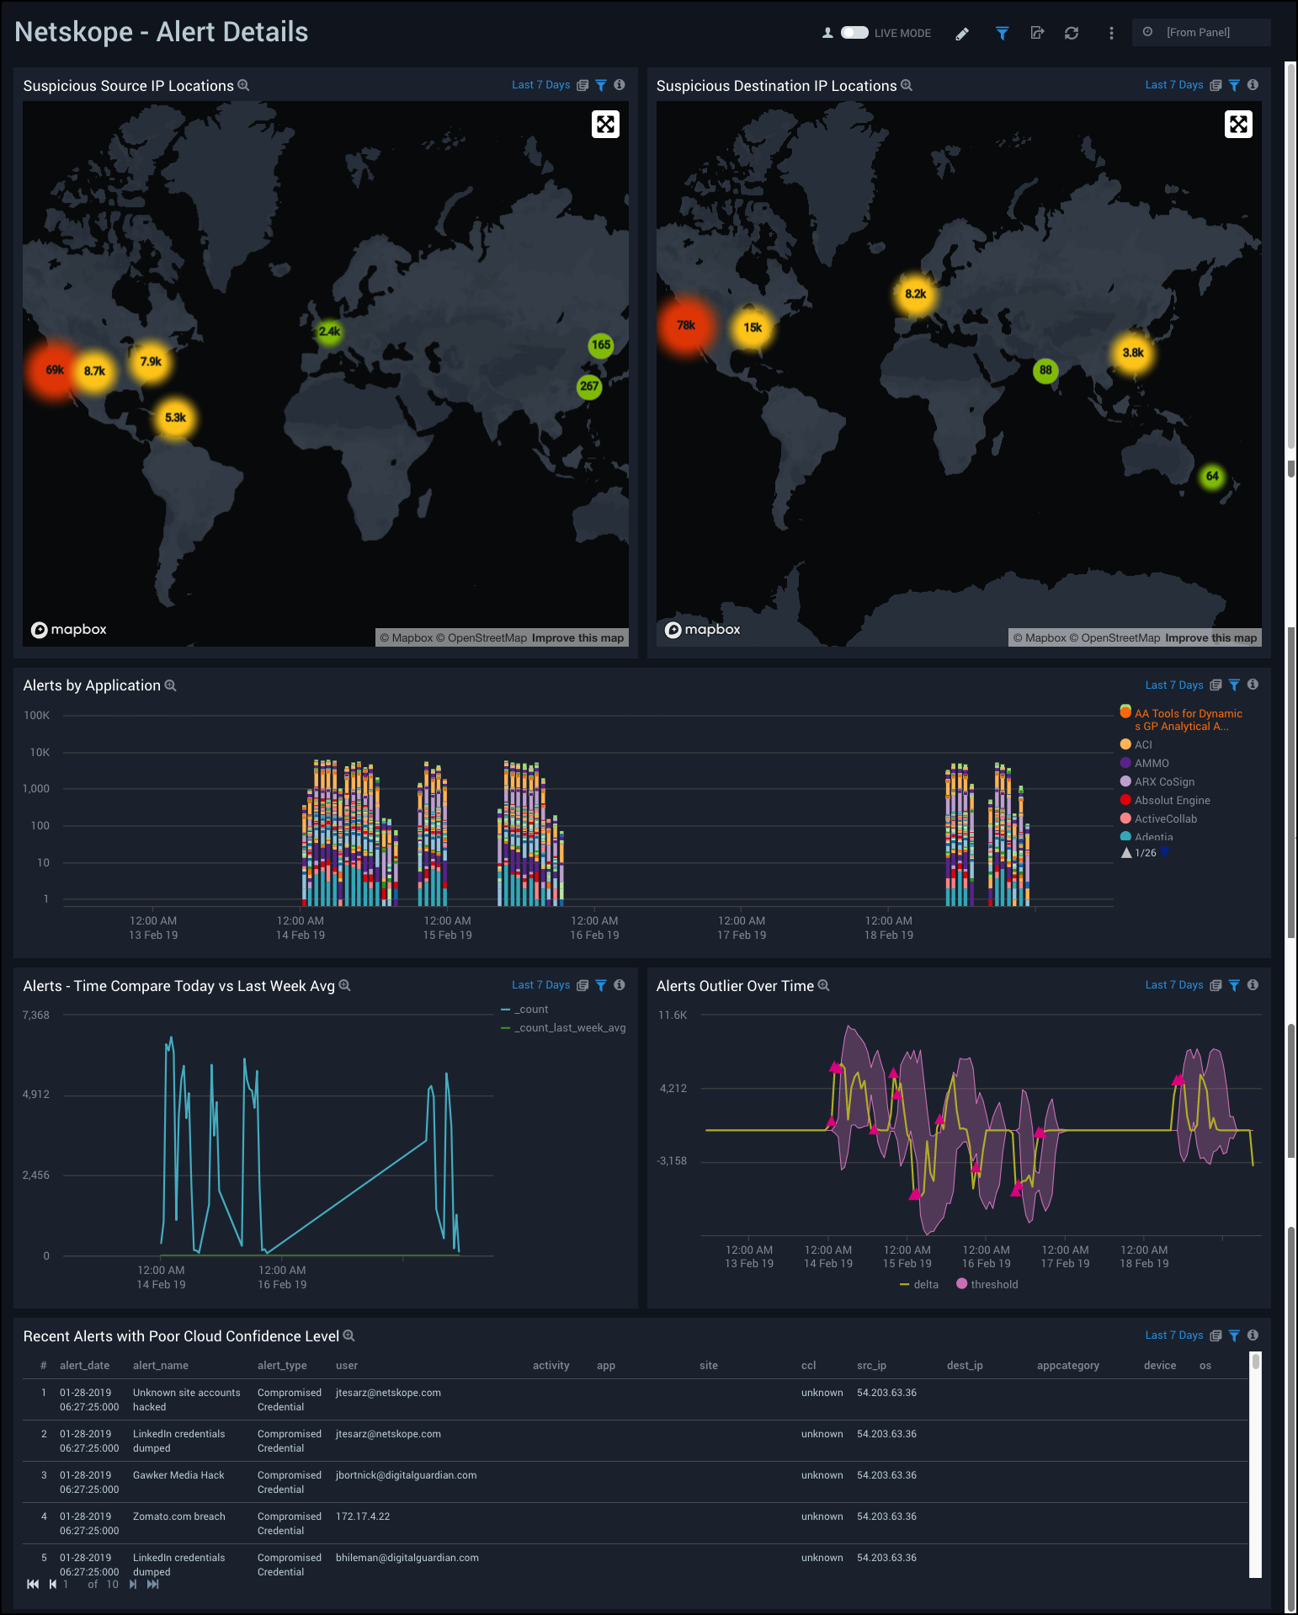Click the pencil edit dashboard icon
The image size is (1298, 1615).
pos(962,34)
